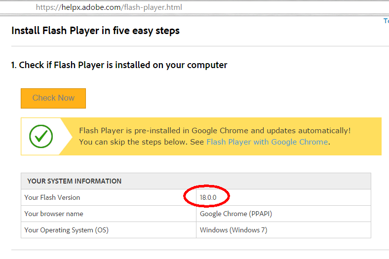
Task: Click the partially visible link at top right
Action: click(386, 21)
